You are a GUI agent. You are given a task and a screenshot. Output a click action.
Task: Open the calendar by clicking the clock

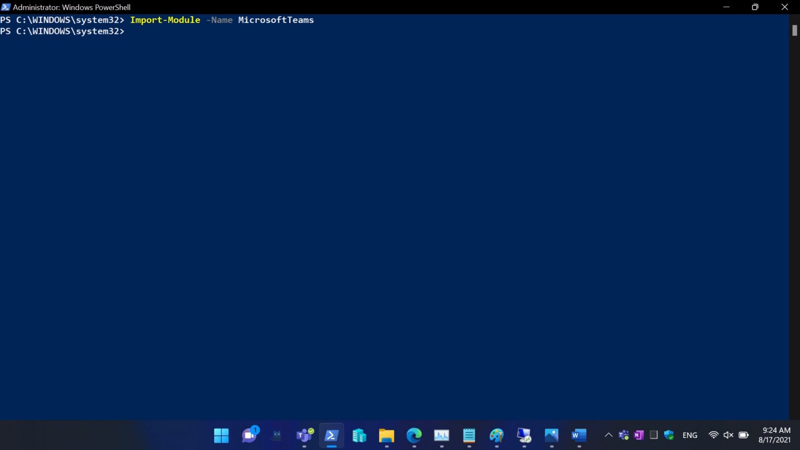coord(775,435)
